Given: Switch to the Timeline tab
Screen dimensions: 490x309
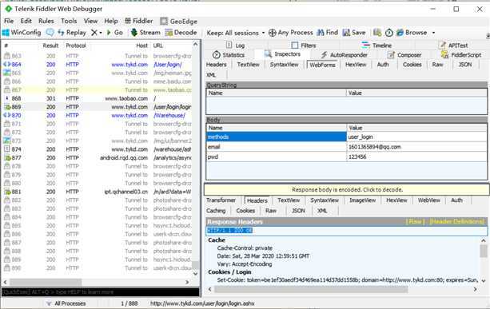Looking at the screenshot, I should 376,46.
